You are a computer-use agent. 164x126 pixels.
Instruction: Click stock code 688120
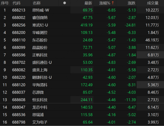19,85
